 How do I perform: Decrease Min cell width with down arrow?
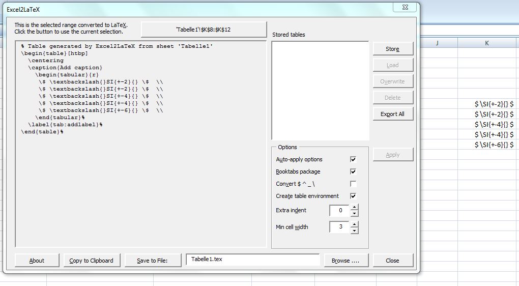355,231
